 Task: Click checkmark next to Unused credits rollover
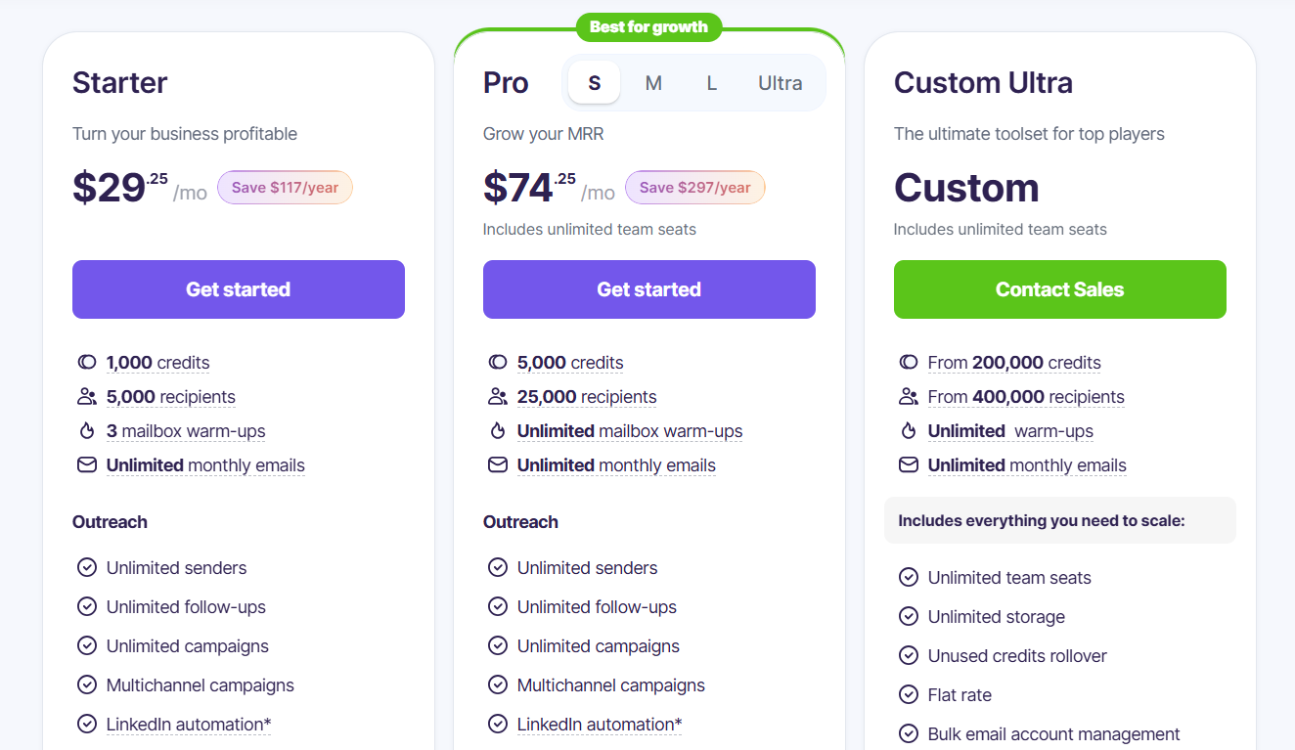click(909, 656)
